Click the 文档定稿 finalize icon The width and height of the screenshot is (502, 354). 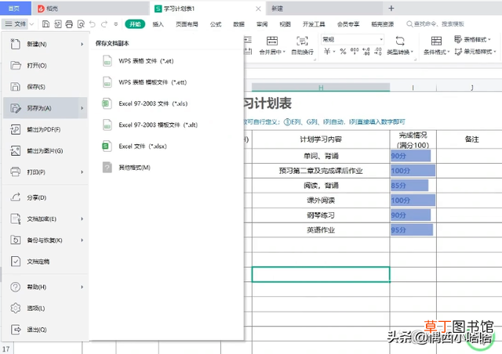(x=16, y=262)
